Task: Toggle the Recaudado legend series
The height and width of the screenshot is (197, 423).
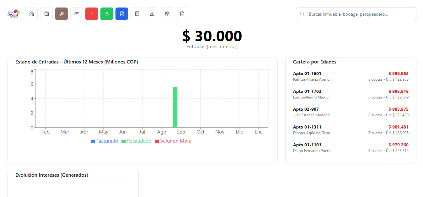Action: point(136,141)
